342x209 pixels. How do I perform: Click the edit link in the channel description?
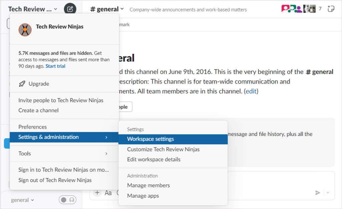(x=251, y=91)
